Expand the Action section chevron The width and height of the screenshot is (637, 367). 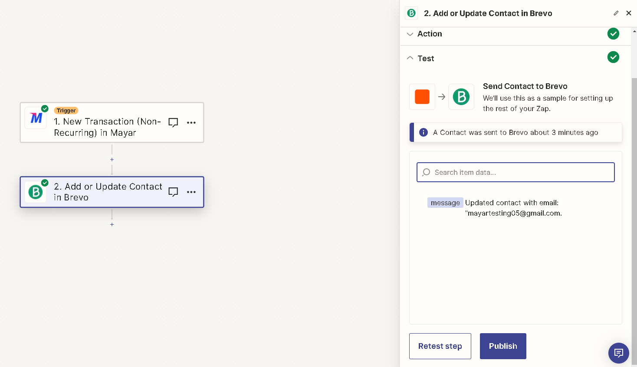[x=410, y=34]
